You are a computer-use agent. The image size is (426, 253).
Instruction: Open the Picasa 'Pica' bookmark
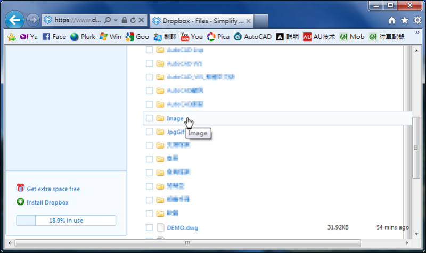click(218, 37)
